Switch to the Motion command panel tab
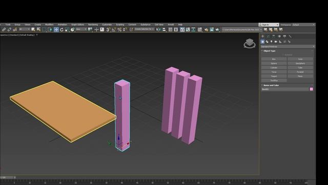Screen dimensions: 328x185 tap(279, 36)
